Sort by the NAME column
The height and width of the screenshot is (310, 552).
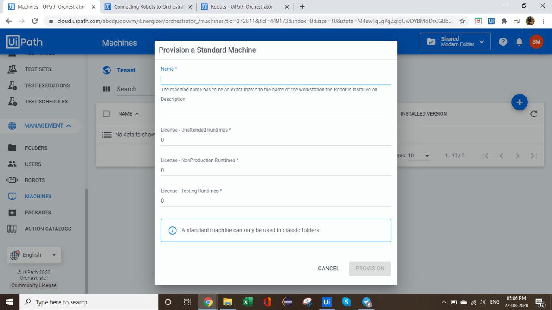(129, 114)
